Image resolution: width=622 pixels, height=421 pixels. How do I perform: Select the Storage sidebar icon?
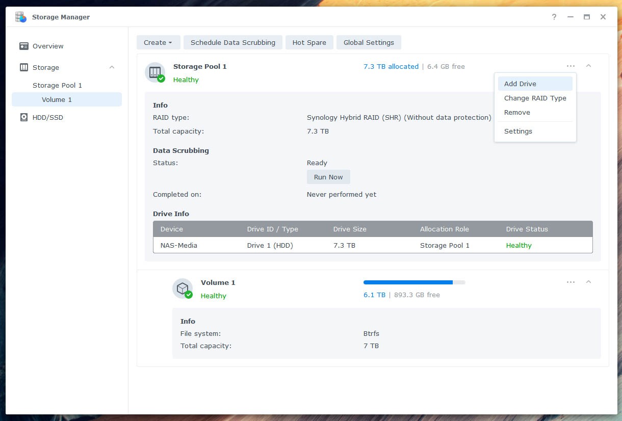coord(23,67)
